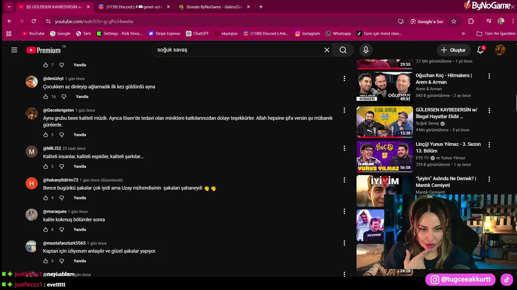Reply to @denizhyt with Yanıtla
Screen dimensions: 517x290
pos(82,97)
